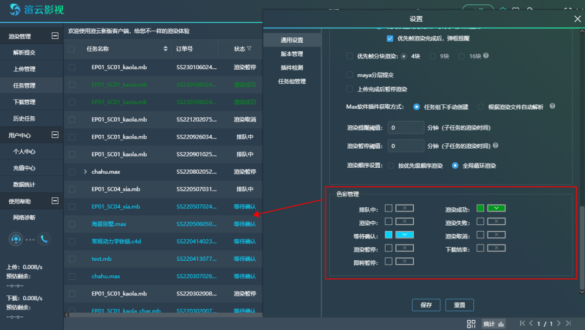Enable 上传完成后暂停渲染 checkbox
Image resolution: width=585 pixels, height=330 pixels.
[x=349, y=89]
